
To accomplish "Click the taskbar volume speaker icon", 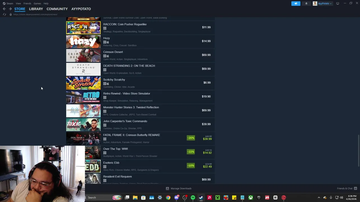I will [341, 198].
